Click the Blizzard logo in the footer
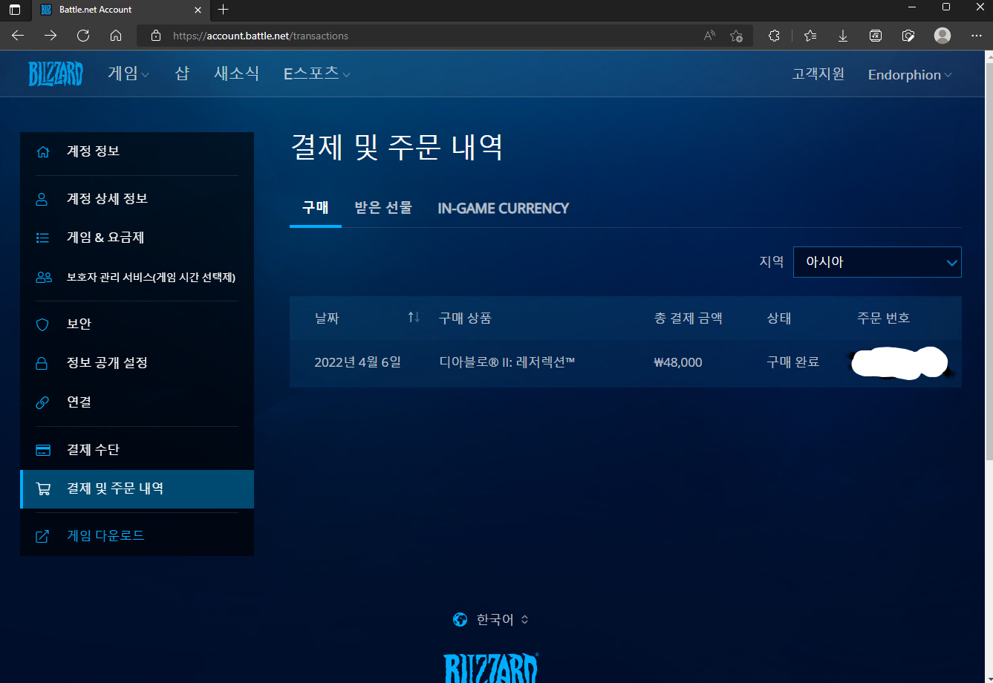 pos(491,668)
